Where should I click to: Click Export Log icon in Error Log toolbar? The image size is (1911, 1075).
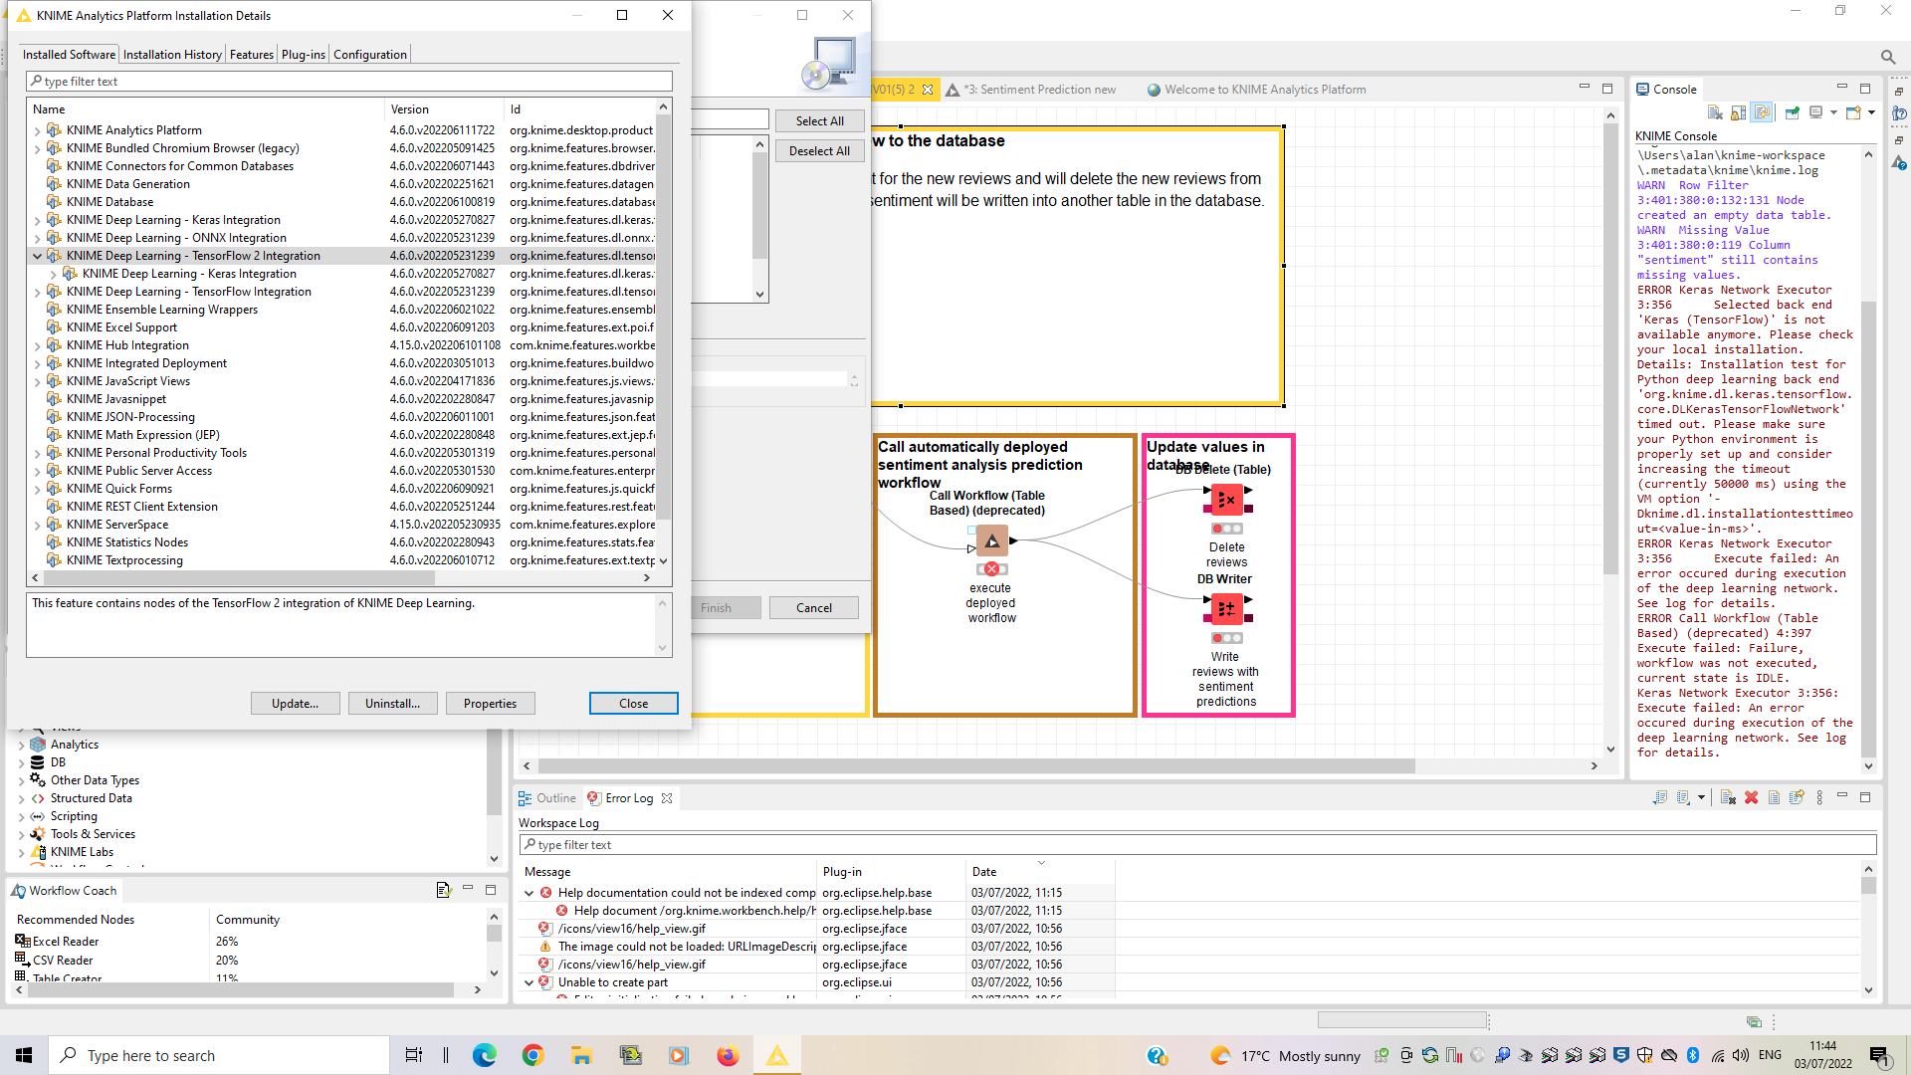(x=1659, y=797)
